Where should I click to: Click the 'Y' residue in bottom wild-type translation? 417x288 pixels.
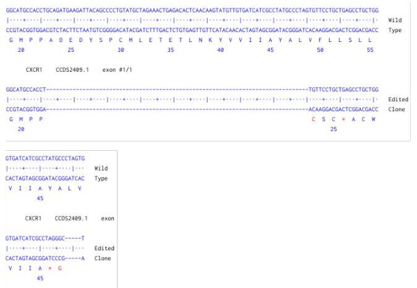(x=50, y=188)
